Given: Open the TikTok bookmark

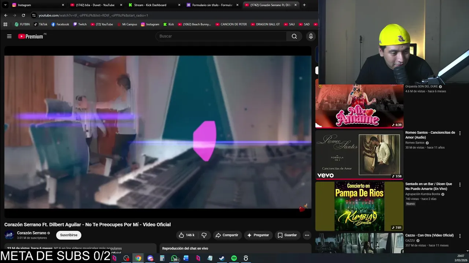Looking at the screenshot, I should [41, 24].
